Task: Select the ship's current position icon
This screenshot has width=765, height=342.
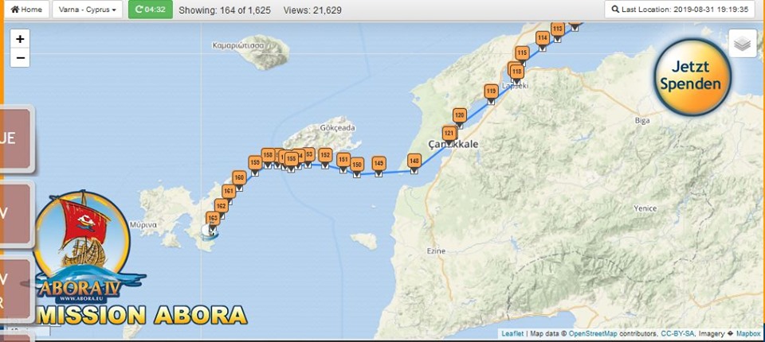Action: pyautogui.click(x=209, y=231)
